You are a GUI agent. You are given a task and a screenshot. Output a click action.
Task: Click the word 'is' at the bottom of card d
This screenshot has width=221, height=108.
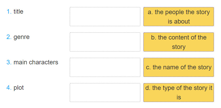pos(179,97)
